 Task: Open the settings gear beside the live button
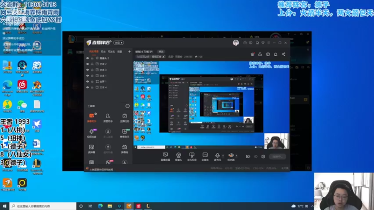tap(263, 156)
